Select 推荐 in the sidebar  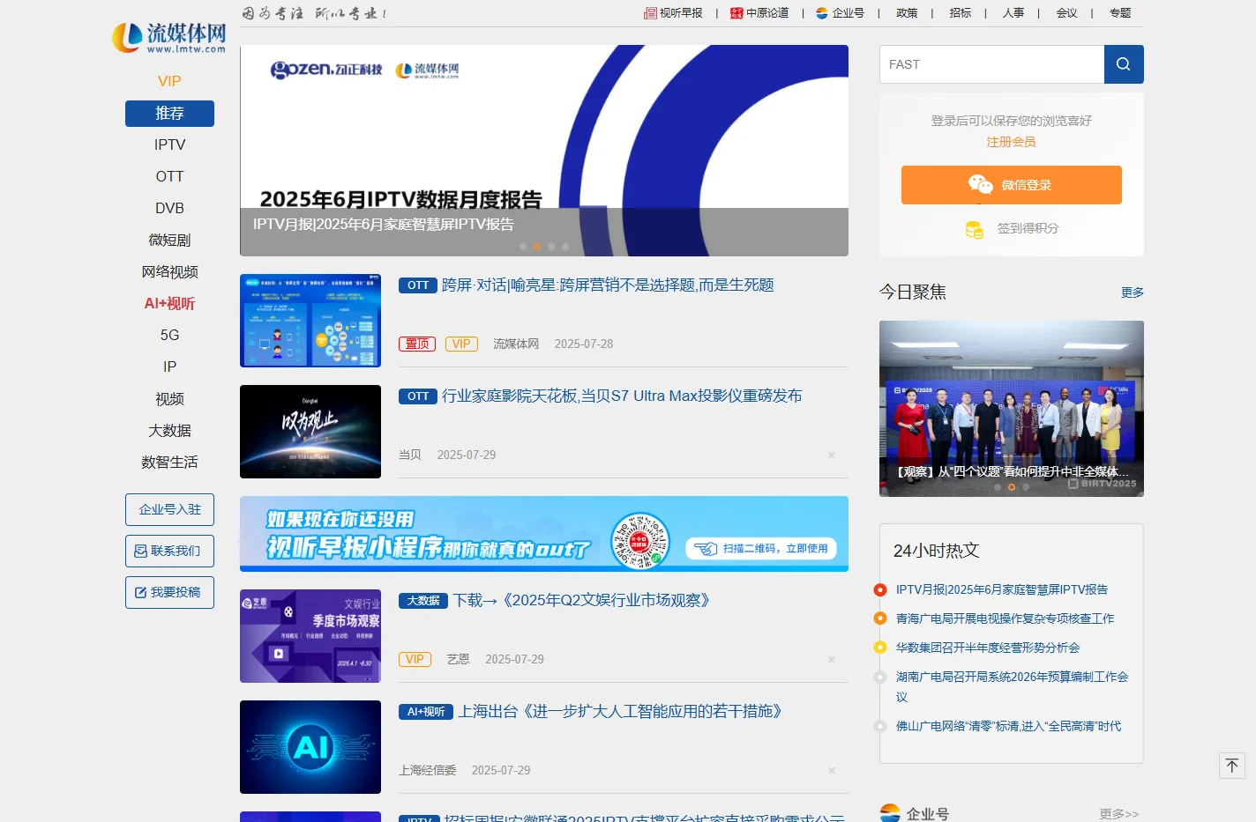[169, 114]
